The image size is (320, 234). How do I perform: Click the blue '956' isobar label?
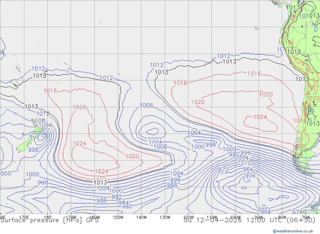pos(251,175)
